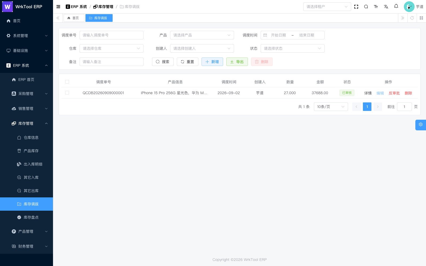The height and width of the screenshot is (266, 426).
Task: Open the header search icon
Action: (x=366, y=7)
